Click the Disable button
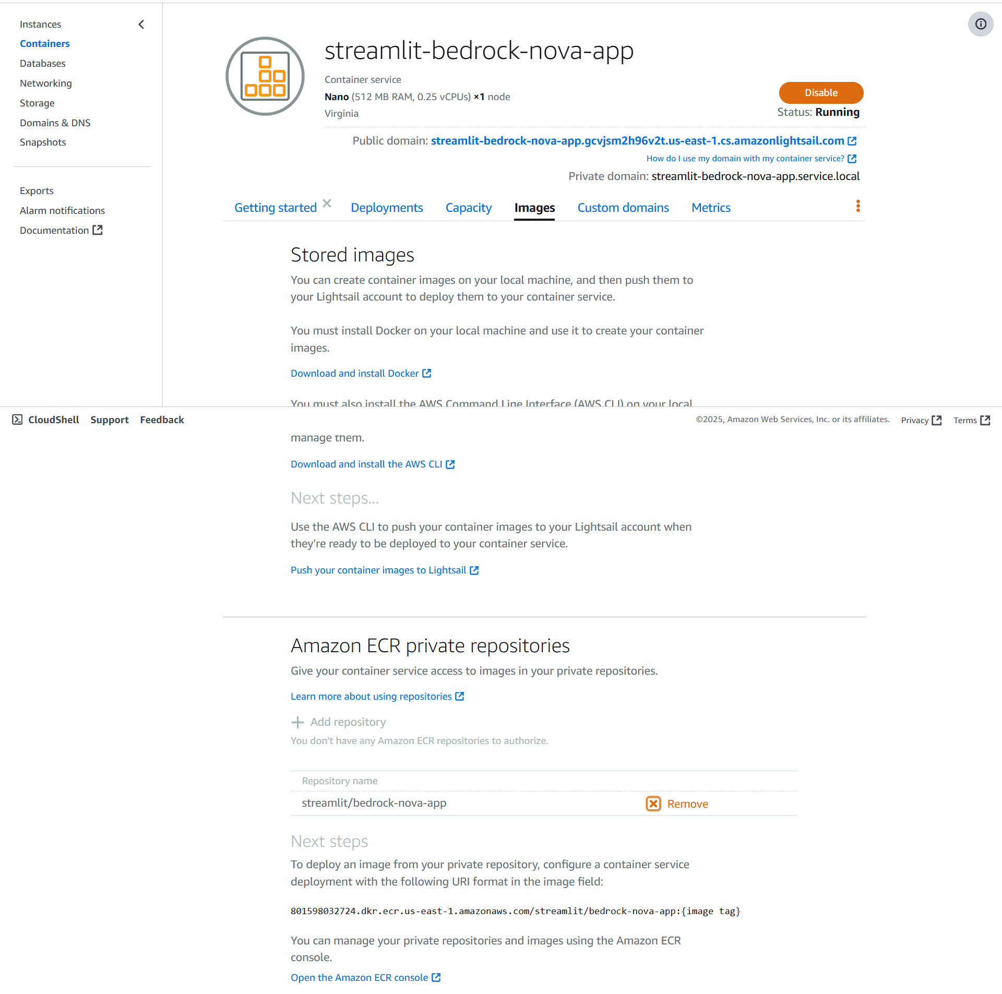The width and height of the screenshot is (1002, 994). click(821, 93)
